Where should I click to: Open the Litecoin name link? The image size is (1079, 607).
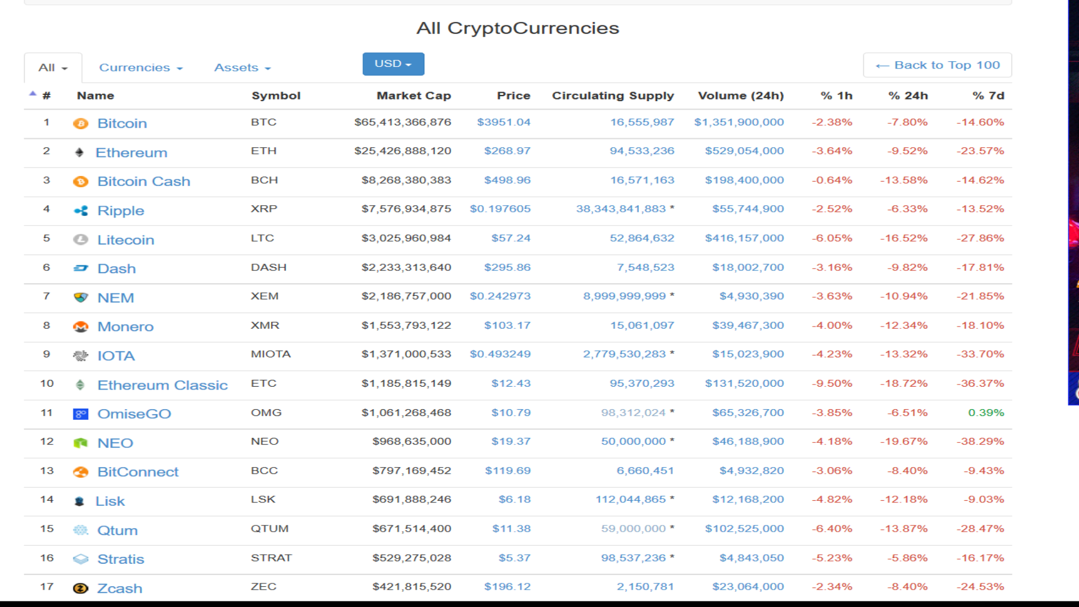tap(126, 240)
